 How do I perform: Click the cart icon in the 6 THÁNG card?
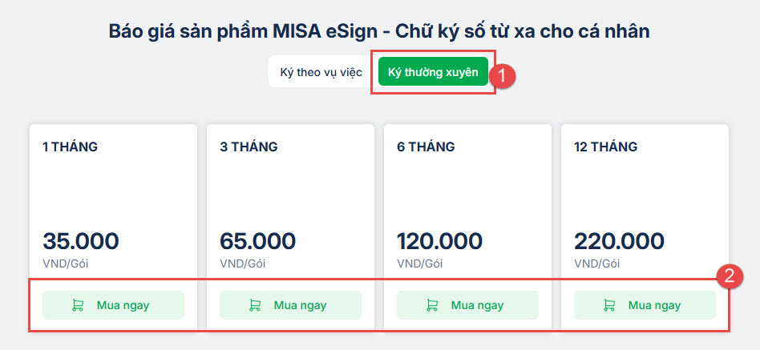432,305
